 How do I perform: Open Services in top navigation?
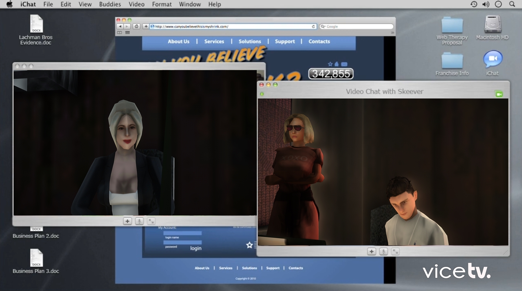pyautogui.click(x=214, y=41)
